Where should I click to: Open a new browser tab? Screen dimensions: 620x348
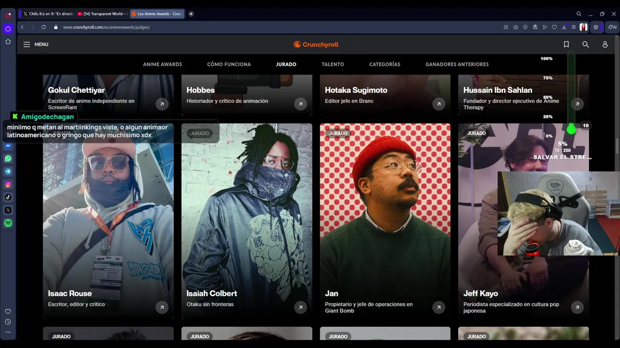coord(191,14)
